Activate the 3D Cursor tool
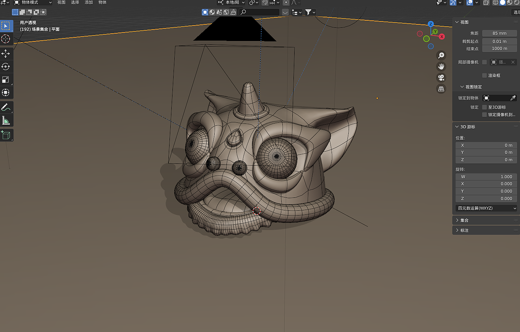 coord(6,39)
